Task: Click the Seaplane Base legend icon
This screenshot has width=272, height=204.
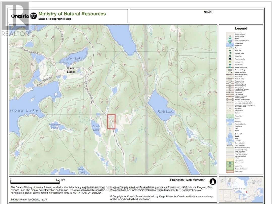Action: [x=230, y=43]
